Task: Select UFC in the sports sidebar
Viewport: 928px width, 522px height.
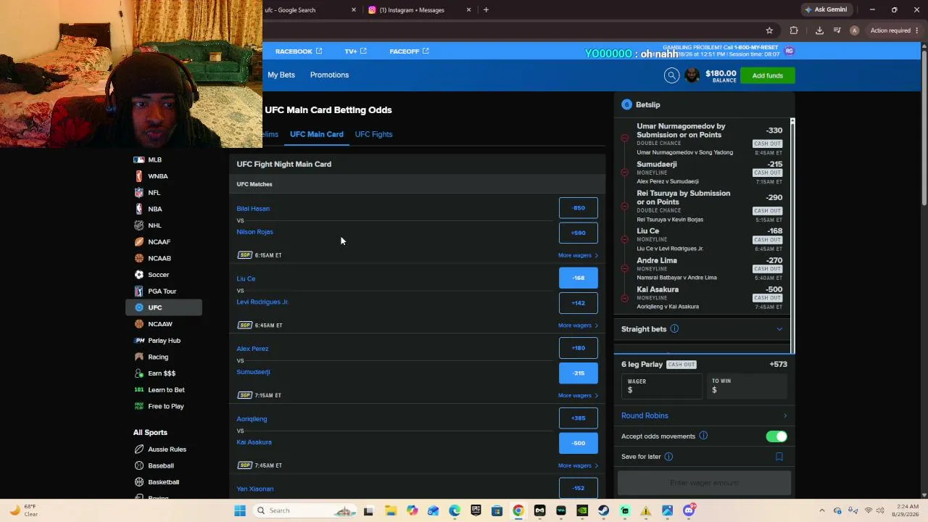Action: (164, 307)
